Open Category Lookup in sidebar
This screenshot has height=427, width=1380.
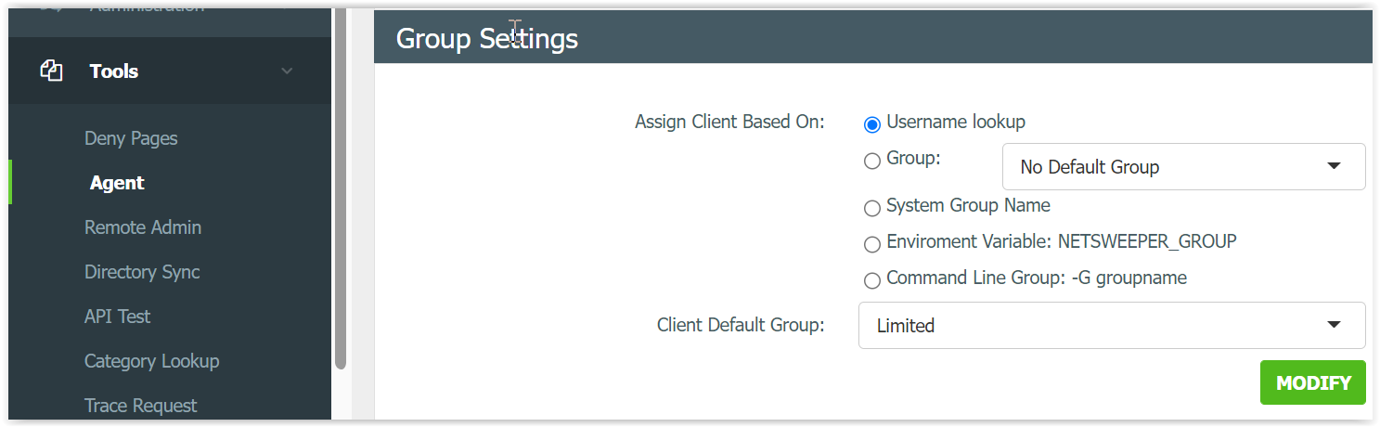click(151, 361)
